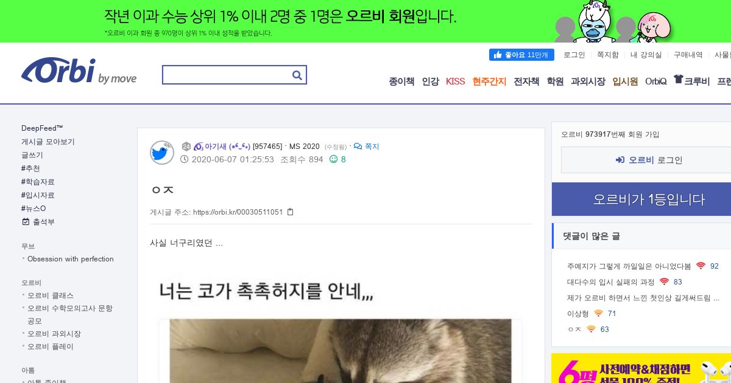
Task: Open 오르비 플레이 sidebar link
Action: [x=51, y=347]
